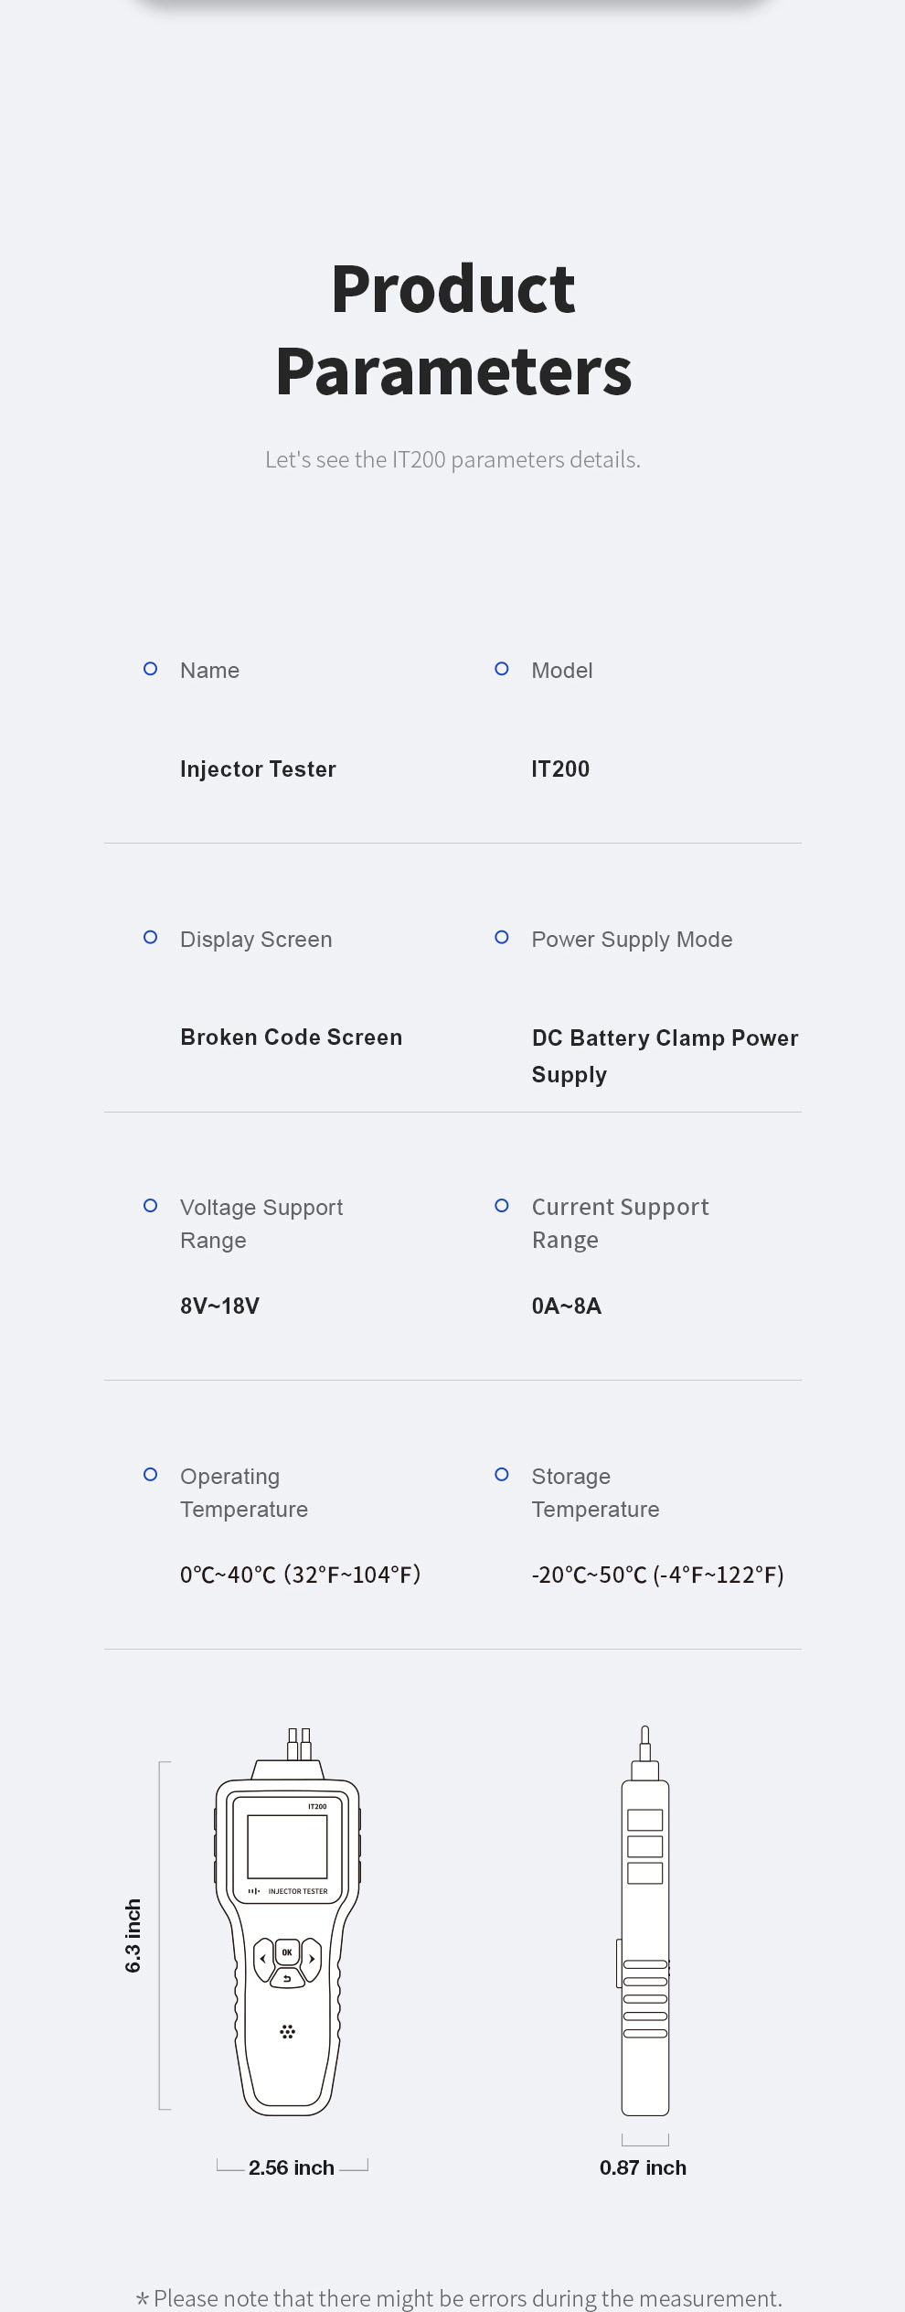The height and width of the screenshot is (2312, 905).
Task: Click the blue bullet beside Model
Action: click(502, 670)
